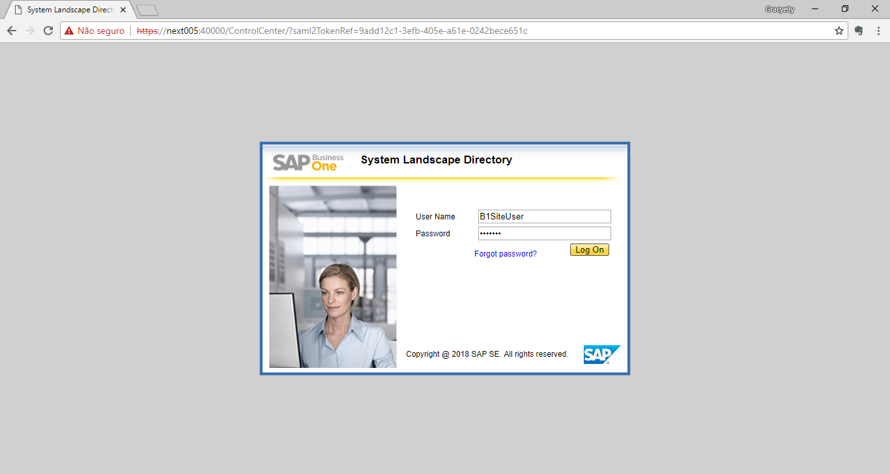890x474 pixels.
Task: Open the Forgot password? link
Action: [506, 254]
